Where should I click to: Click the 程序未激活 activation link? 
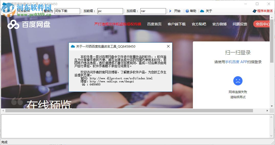(x=265, y=11)
